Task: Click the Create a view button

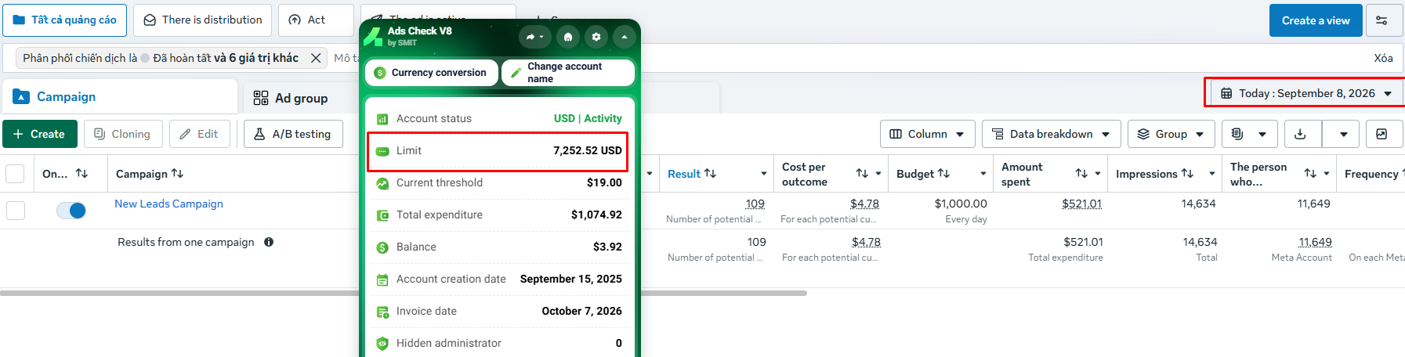Action: point(1316,20)
